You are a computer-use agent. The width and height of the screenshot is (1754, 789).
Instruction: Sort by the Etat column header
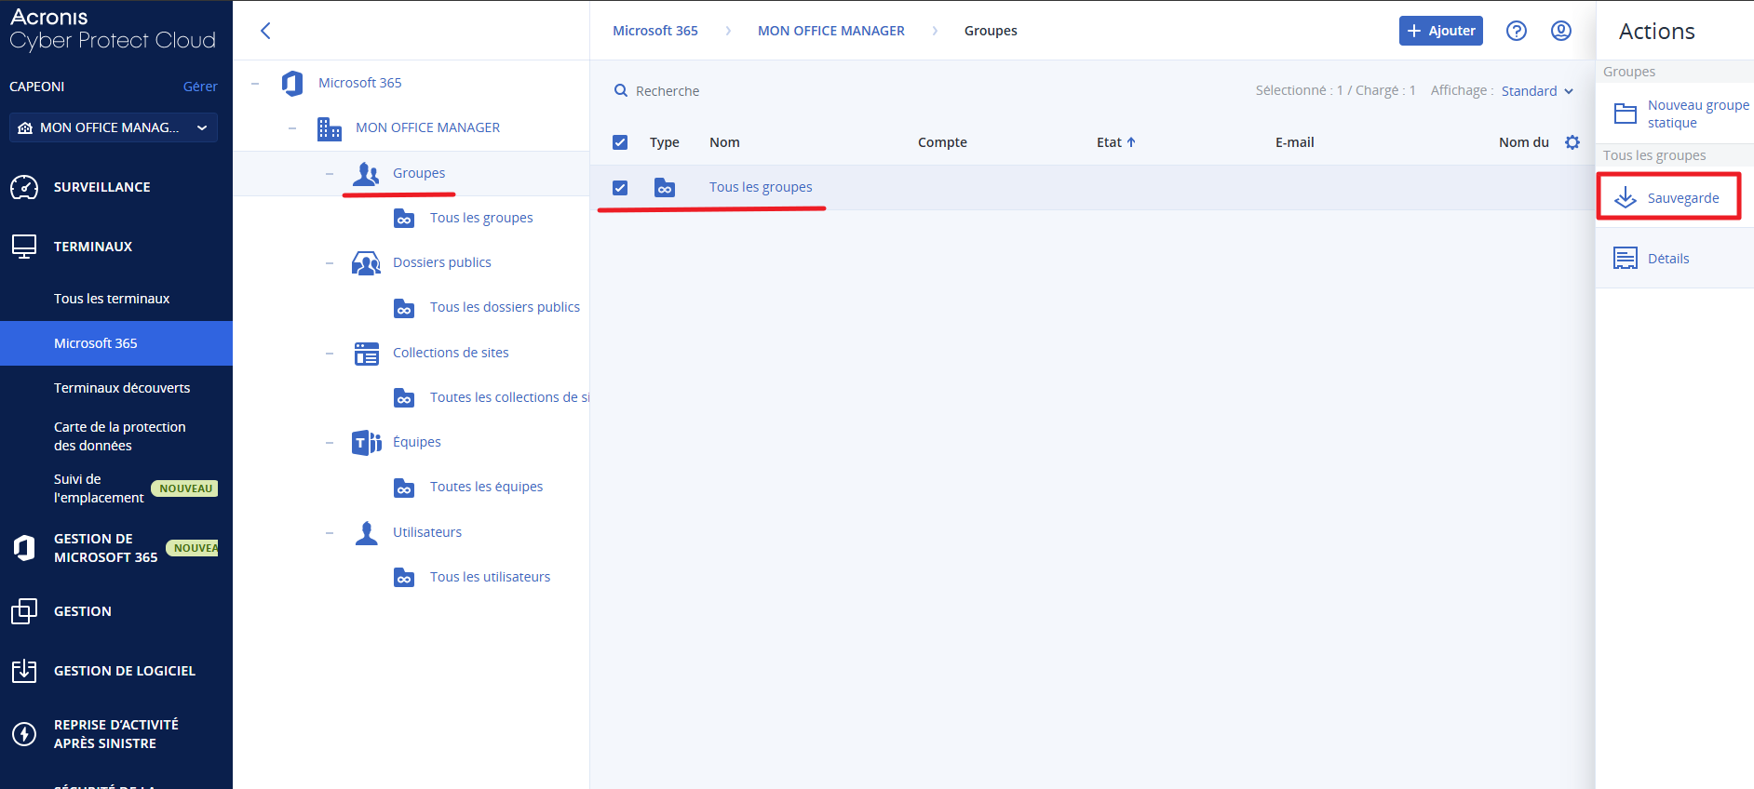point(1115,142)
